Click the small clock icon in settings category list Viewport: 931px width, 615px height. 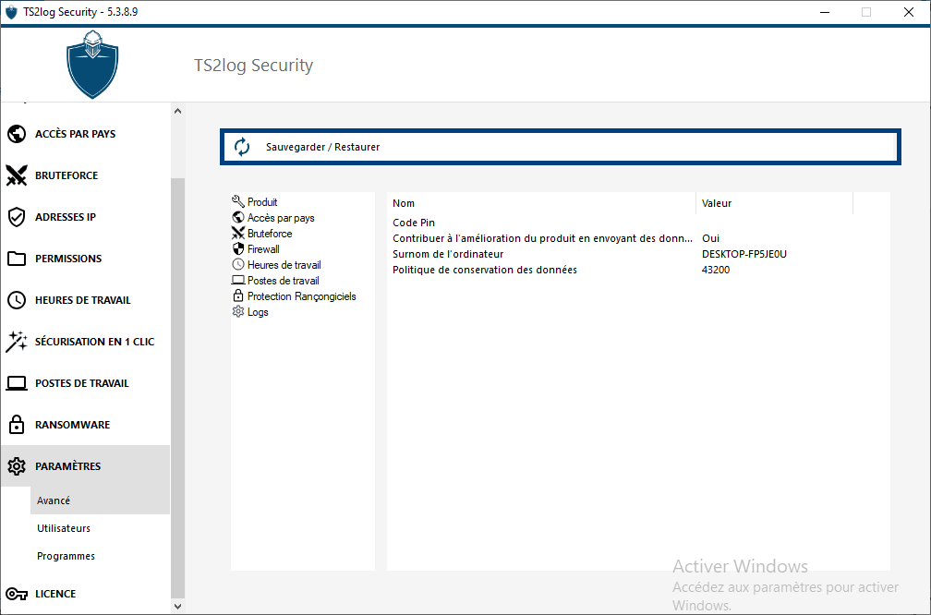pos(238,264)
